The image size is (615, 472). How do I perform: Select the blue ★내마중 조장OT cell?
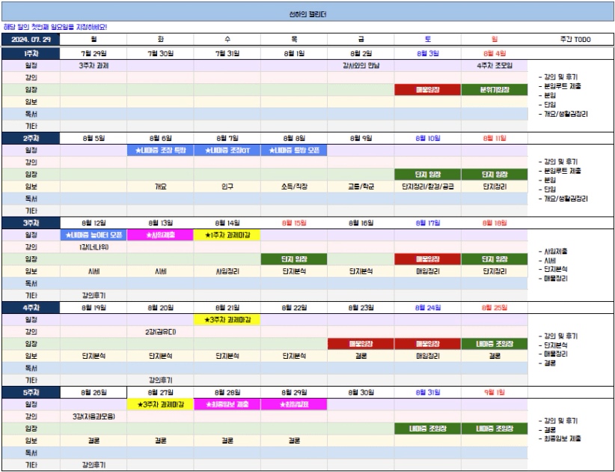coord(227,150)
